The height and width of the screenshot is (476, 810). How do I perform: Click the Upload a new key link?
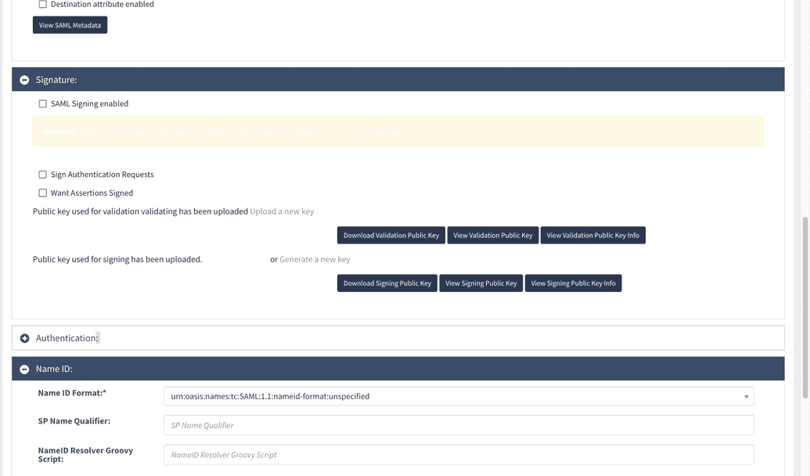282,211
